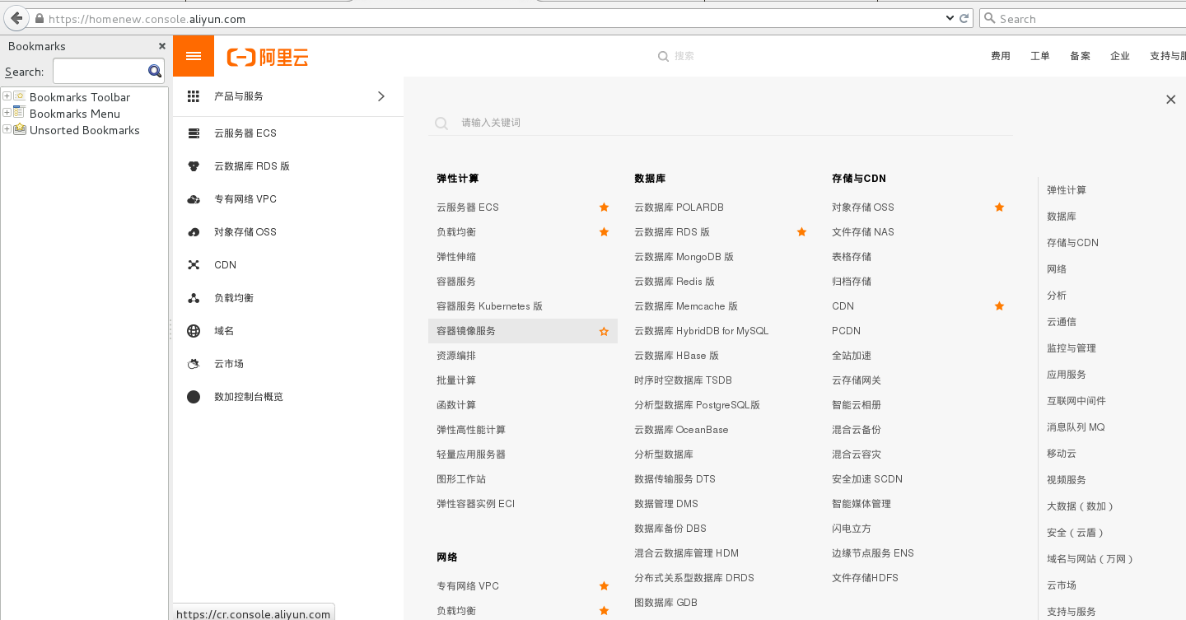Viewport: 1186px width, 620px height.
Task: Unstar 专有网络 VPC favorite
Action: pyautogui.click(x=604, y=586)
